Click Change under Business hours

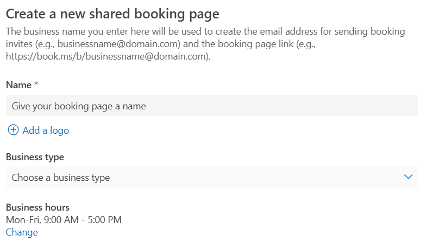[x=22, y=232]
